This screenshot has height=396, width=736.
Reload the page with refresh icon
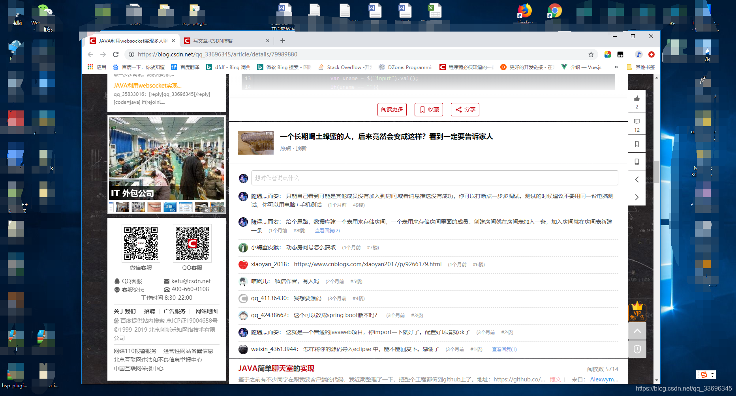(x=116, y=54)
